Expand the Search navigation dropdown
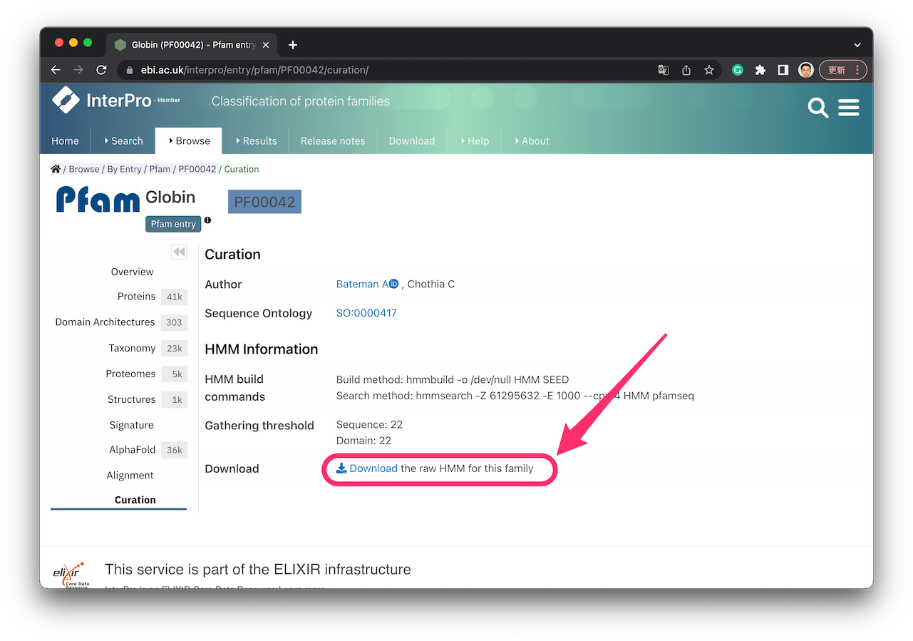The width and height of the screenshot is (913, 641). point(123,141)
